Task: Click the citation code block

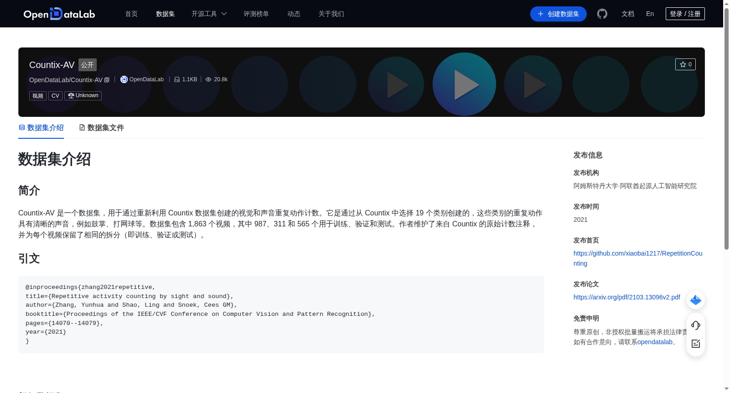Action: 281,314
